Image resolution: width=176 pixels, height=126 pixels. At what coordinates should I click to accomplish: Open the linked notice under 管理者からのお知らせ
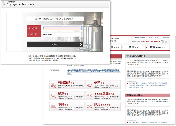[x=148, y=123]
